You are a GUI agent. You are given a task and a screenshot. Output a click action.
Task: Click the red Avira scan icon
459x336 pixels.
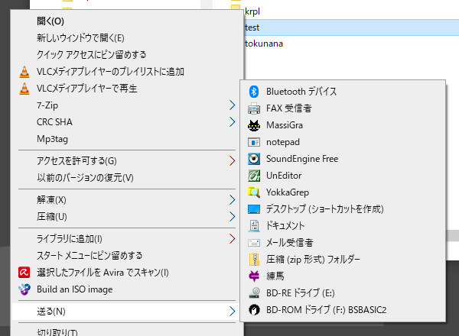[24, 273]
